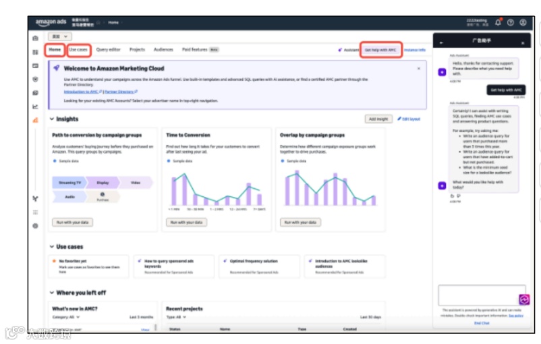Viewport: 541px width, 344px height.
Task: Run Overlap by campaign groups with your data
Action: pyautogui.click(x=300, y=223)
